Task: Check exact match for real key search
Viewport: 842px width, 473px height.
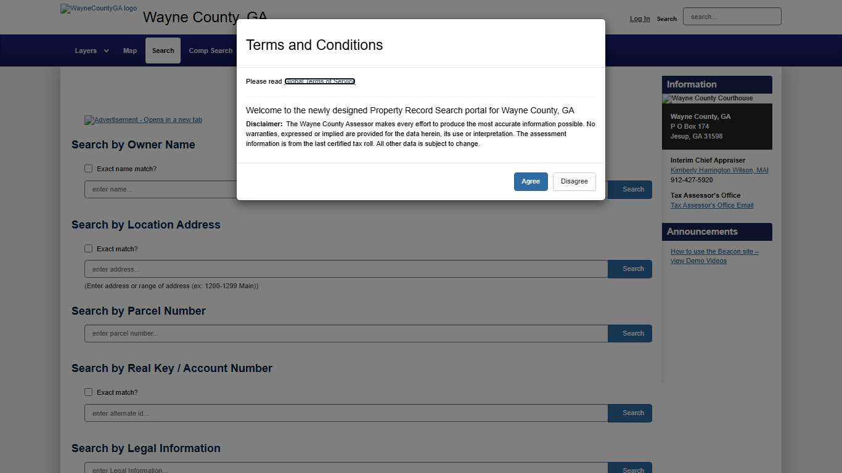Action: [89, 392]
